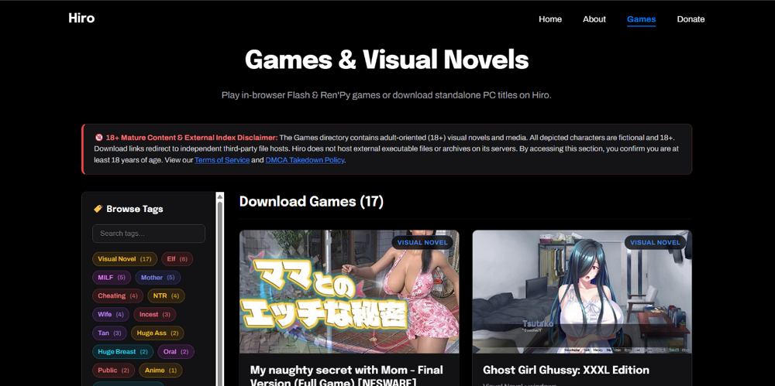This screenshot has width=775, height=386.
Task: Click the Hiro site logo
Action: pyautogui.click(x=81, y=19)
